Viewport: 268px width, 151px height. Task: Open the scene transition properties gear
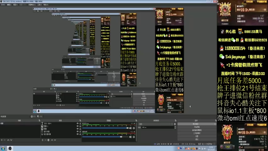click(x=175, y=124)
